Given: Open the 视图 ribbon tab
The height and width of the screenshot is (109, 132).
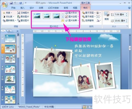Looking at the screenshot, I should [x=75, y=8].
